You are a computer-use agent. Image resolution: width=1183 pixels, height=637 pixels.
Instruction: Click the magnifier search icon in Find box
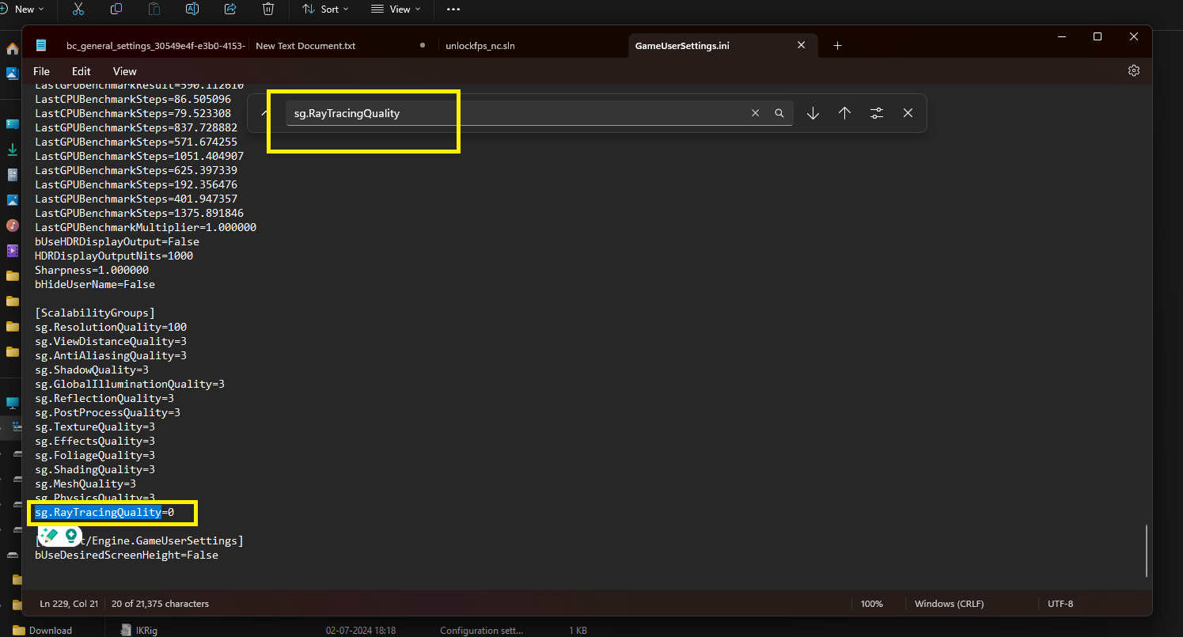click(779, 113)
